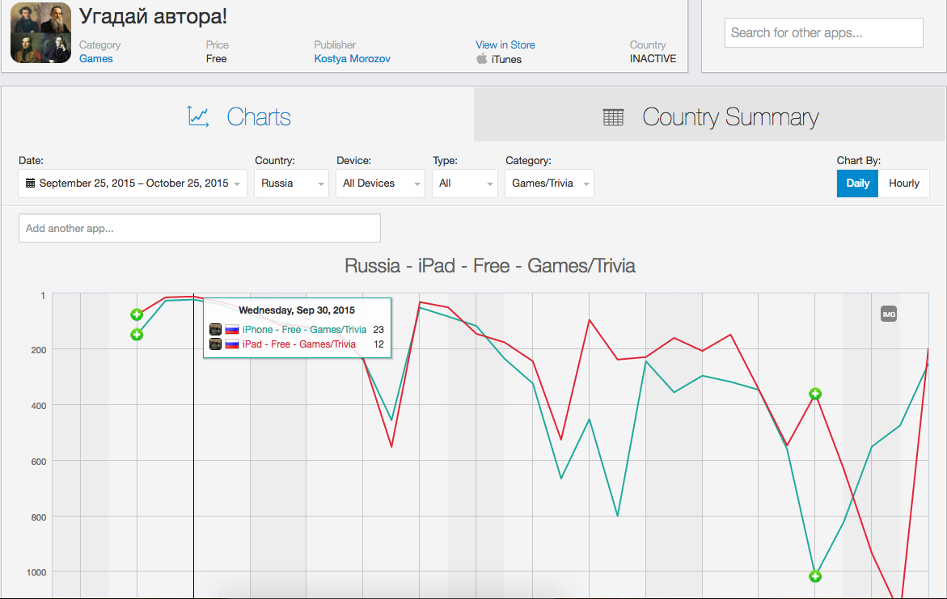This screenshot has height=599, width=947.
Task: Click the topmost green plus marker at chart left
Action: [137, 314]
